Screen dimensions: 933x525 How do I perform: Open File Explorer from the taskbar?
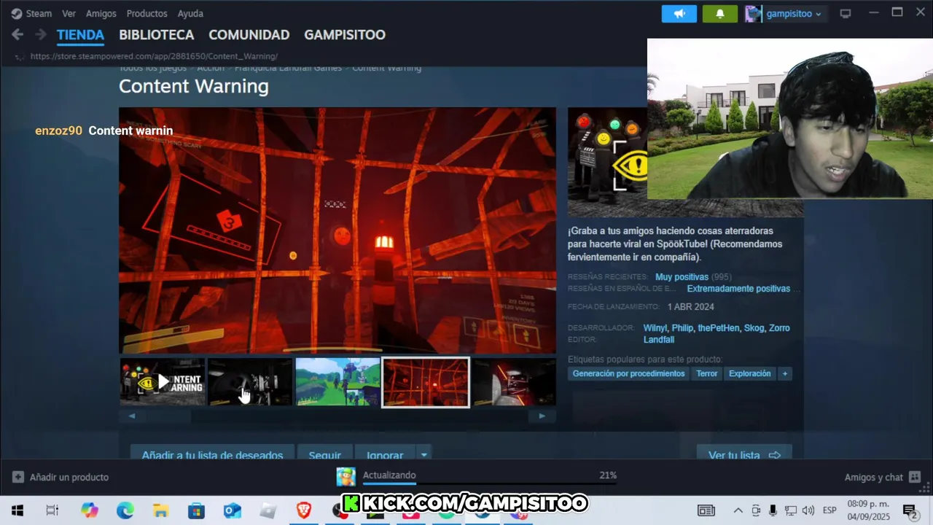tap(161, 510)
